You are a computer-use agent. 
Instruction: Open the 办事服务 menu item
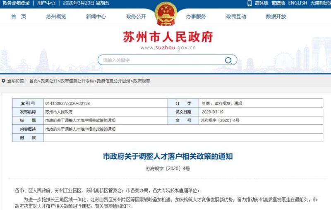click(x=196, y=17)
